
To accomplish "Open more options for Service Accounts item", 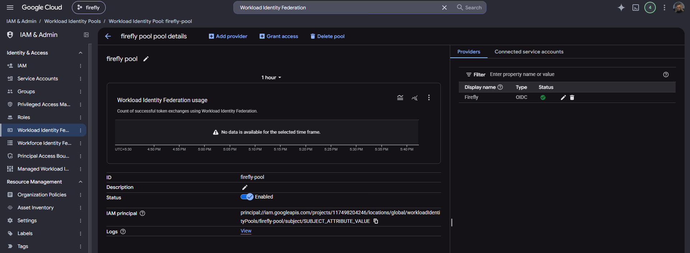I will pyautogui.click(x=81, y=79).
